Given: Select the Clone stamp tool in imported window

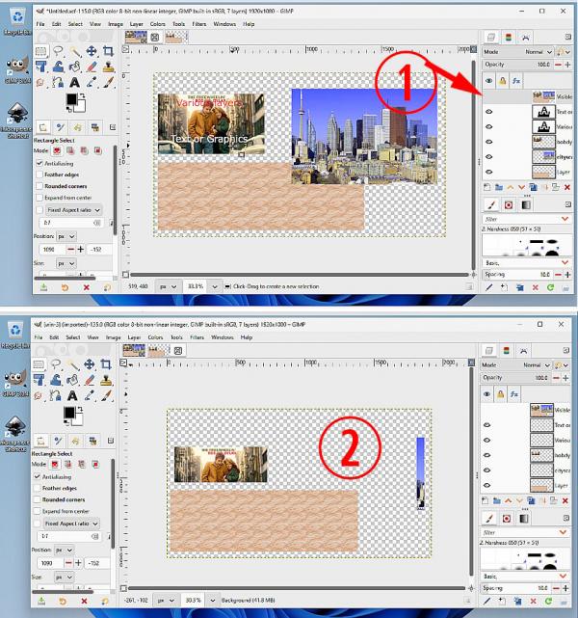Looking at the screenshot, I should click(106, 380).
